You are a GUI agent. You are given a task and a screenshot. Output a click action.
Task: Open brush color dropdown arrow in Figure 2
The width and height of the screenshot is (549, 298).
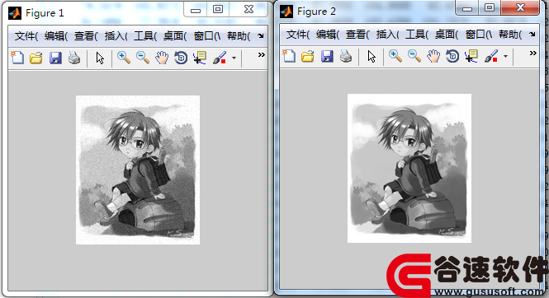[x=505, y=56]
